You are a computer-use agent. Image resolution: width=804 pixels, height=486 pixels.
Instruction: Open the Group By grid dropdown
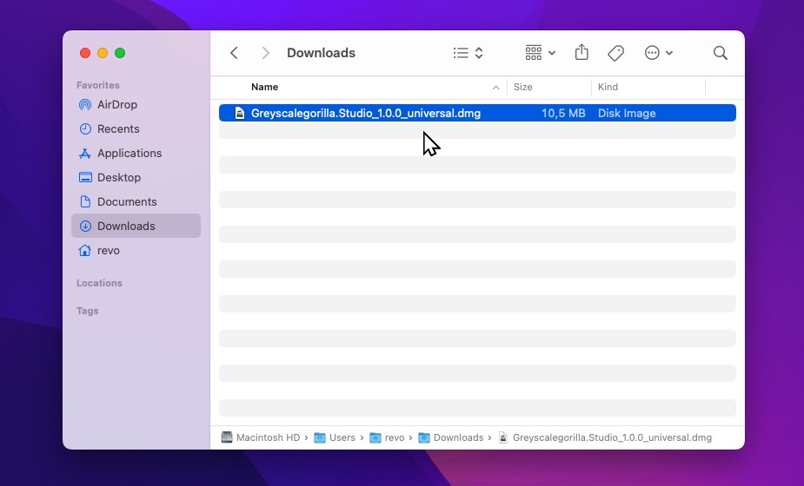click(541, 53)
